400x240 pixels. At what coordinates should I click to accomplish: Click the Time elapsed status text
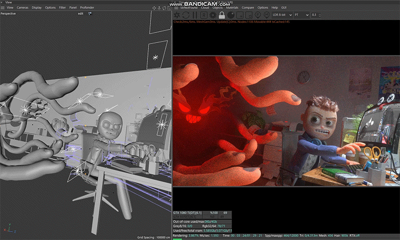pos(242,235)
